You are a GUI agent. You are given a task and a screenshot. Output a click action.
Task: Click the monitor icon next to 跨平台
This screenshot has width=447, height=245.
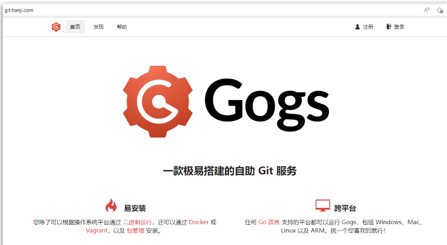click(x=323, y=206)
